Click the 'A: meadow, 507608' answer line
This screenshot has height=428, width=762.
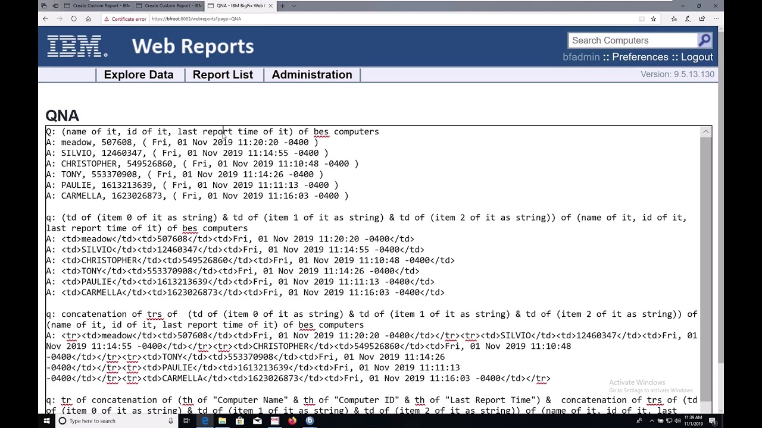pos(182,142)
